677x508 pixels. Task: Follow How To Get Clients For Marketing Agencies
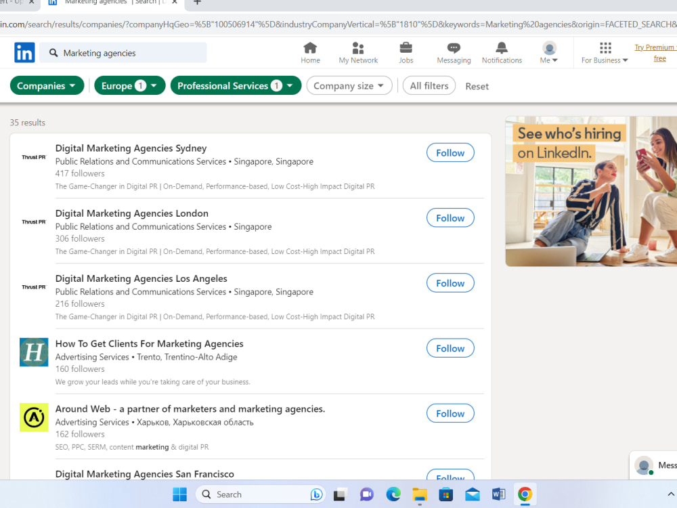click(x=450, y=349)
